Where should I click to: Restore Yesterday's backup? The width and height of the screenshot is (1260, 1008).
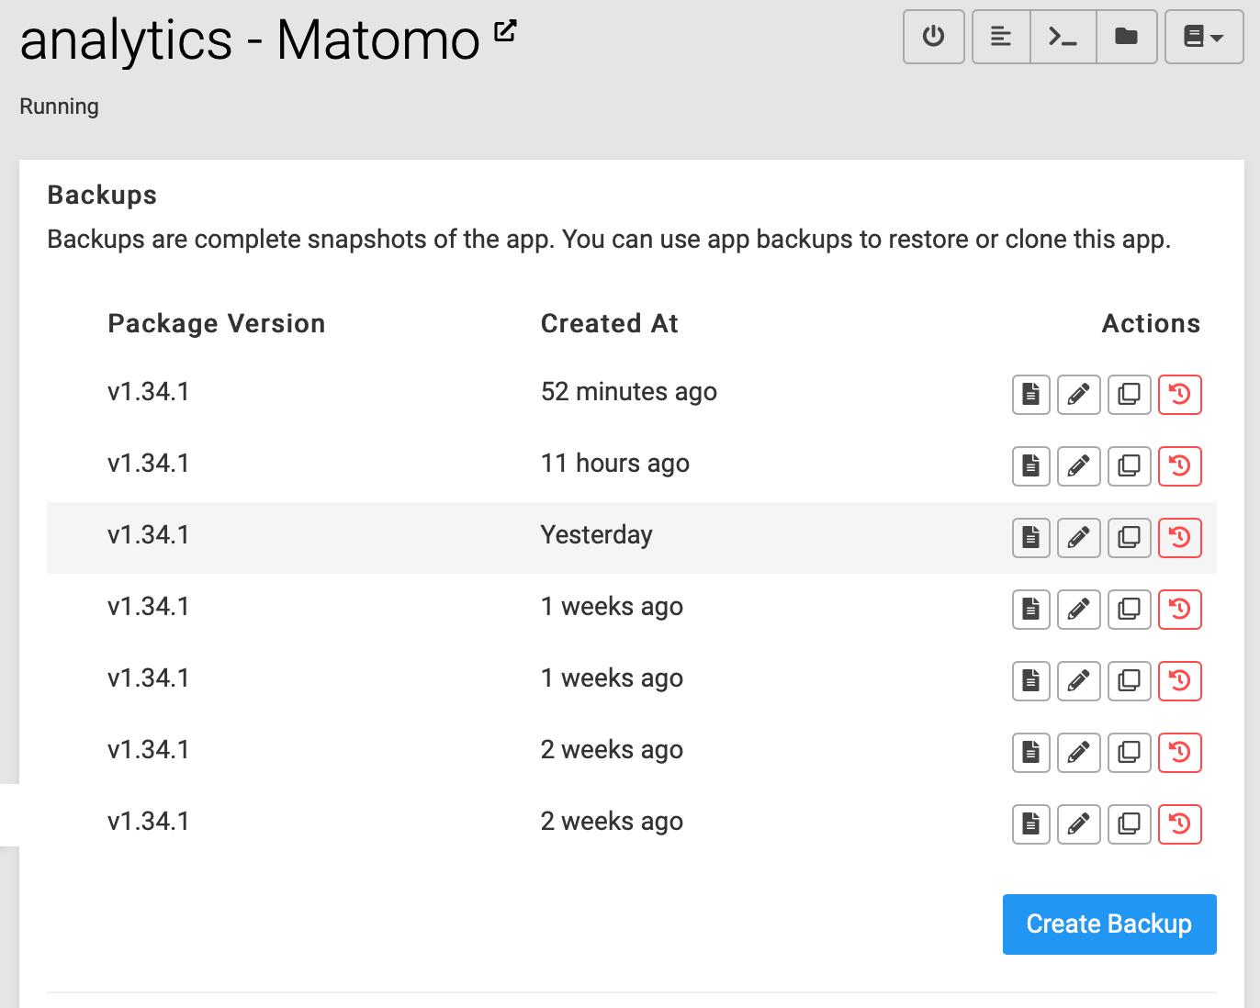(1180, 538)
